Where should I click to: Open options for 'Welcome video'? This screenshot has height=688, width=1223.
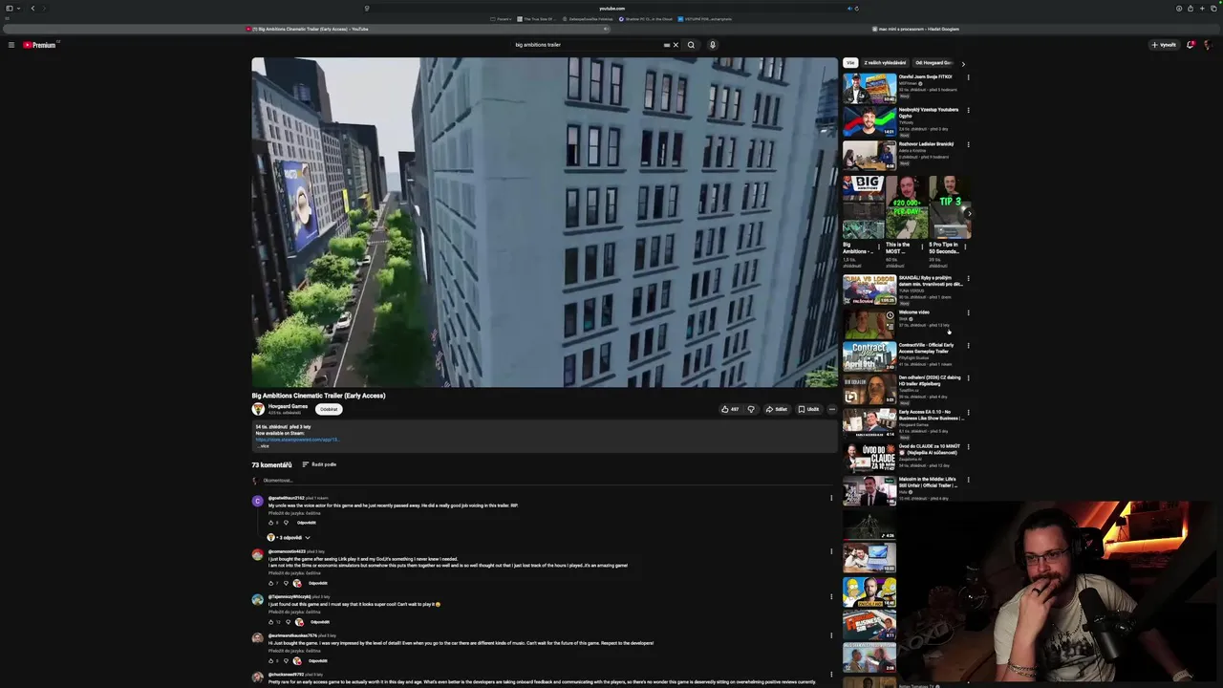pyautogui.click(x=968, y=312)
